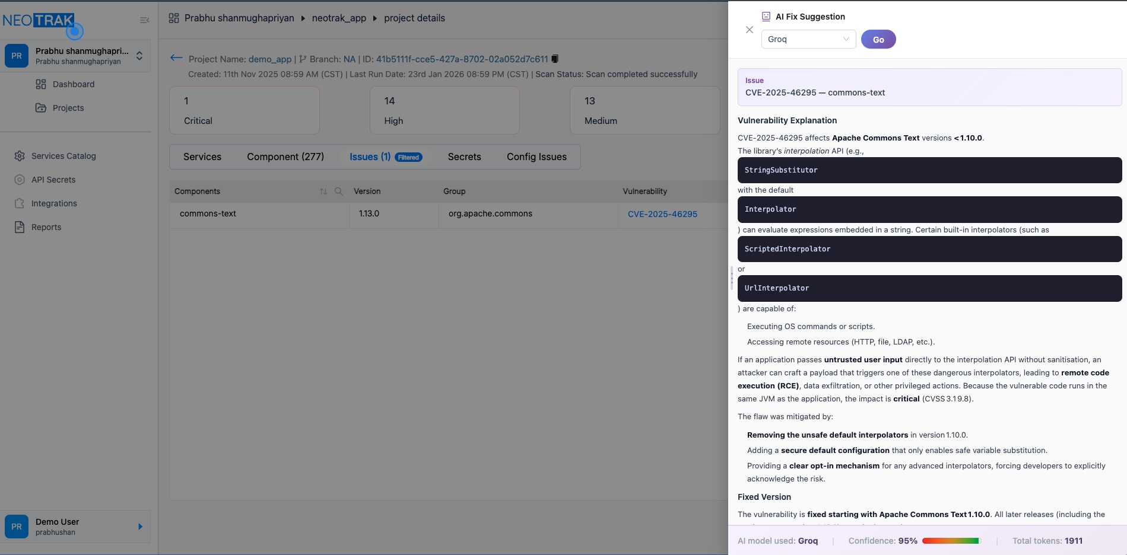The image size is (1127, 555).
Task: Select Projects in the sidebar
Action: point(68,108)
